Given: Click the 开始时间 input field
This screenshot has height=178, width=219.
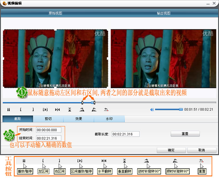Looking at the screenshot, I should tap(49, 130).
